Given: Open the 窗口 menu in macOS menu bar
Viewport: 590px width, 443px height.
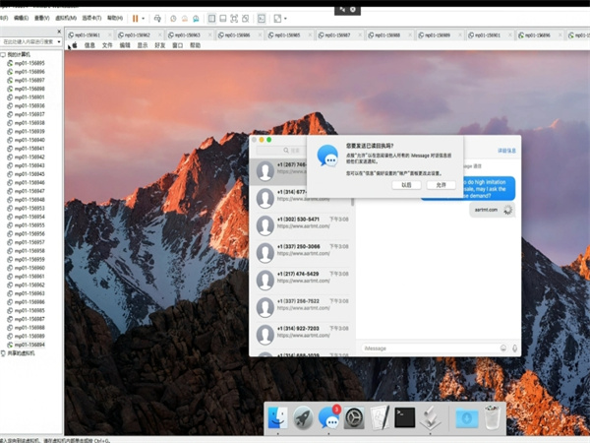Looking at the screenshot, I should tap(177, 45).
